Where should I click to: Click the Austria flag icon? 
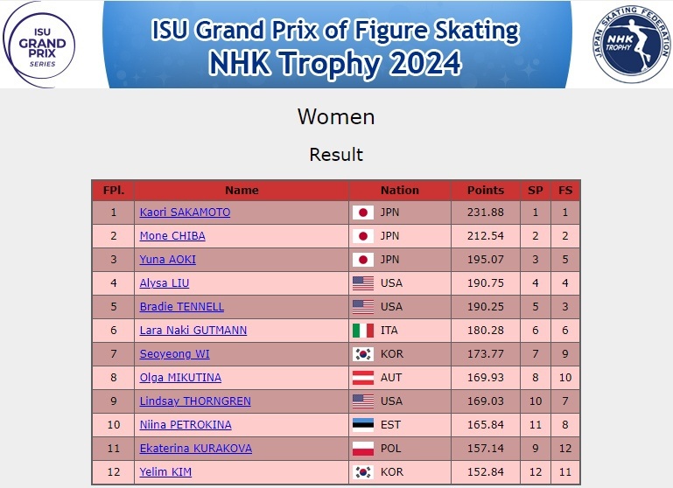coord(363,377)
